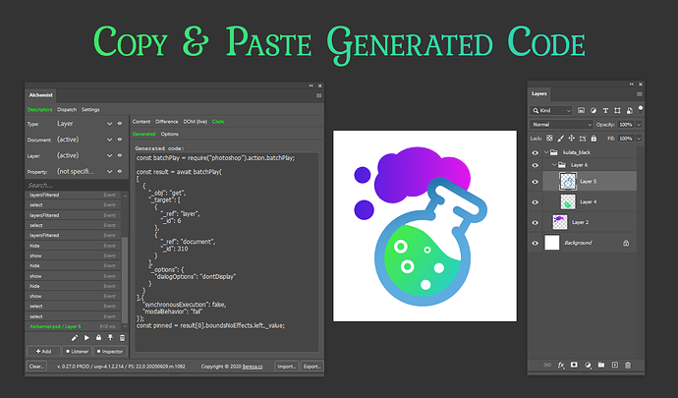Click the trash icon in Alchemist panel
This screenshot has height=398, width=678.
123,338
